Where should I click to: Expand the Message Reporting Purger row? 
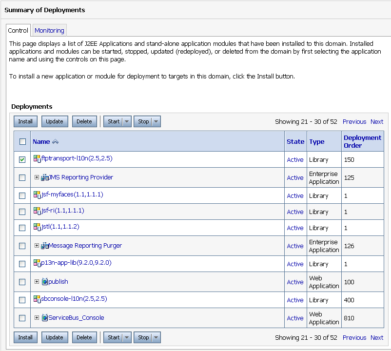pyautogui.click(x=37, y=246)
